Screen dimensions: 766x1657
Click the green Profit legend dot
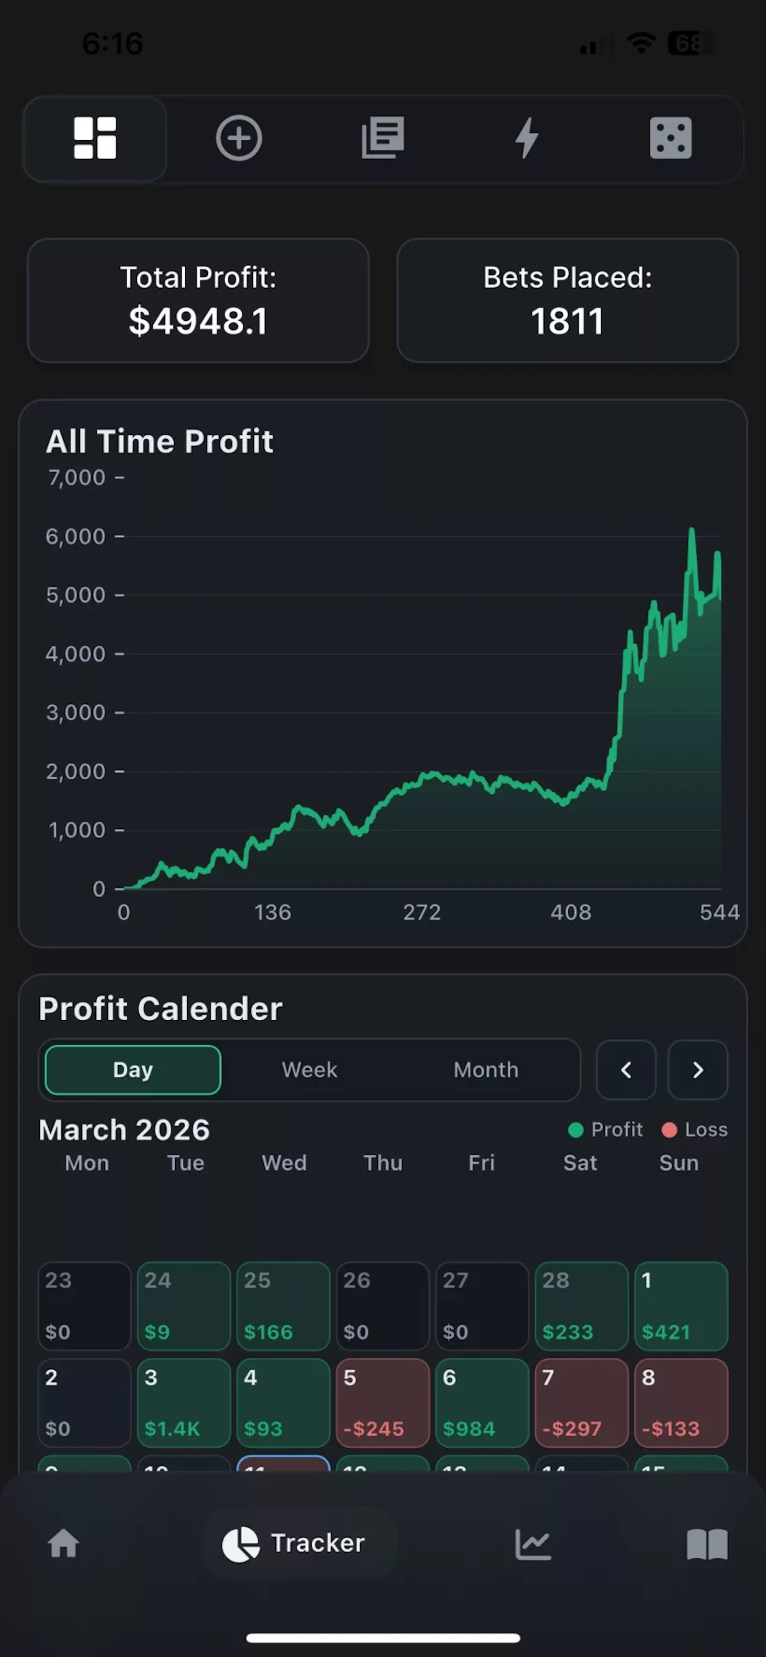[x=575, y=1130]
